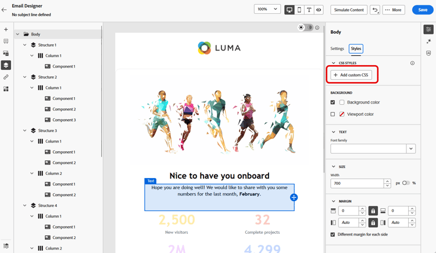Open the 100% zoom dropdown
This screenshot has height=253, width=436.
pyautogui.click(x=267, y=9)
